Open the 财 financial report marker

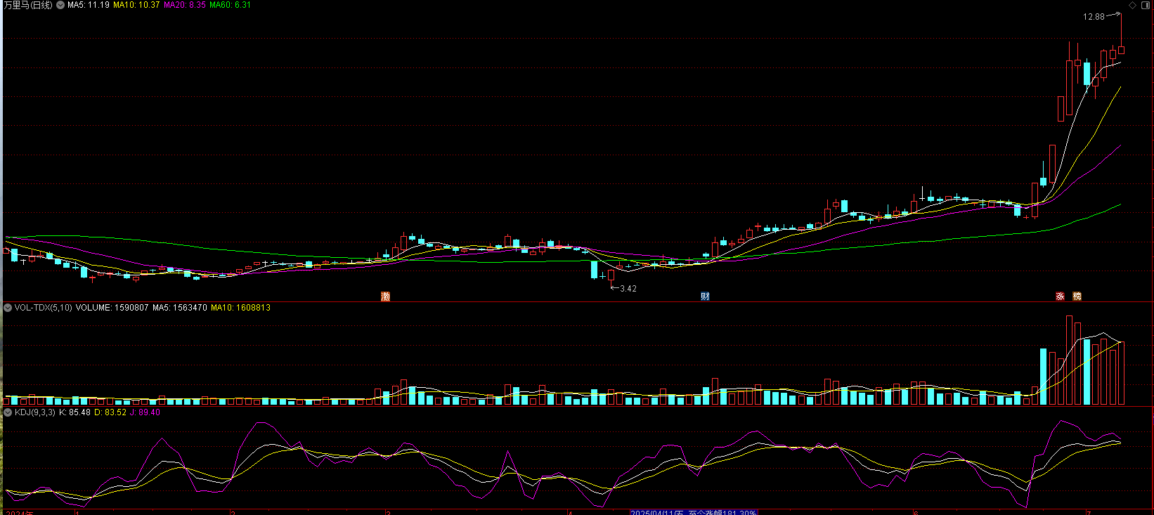coord(705,296)
